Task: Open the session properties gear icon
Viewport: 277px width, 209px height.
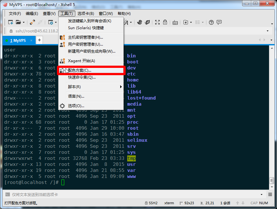Action: click(x=51, y=23)
